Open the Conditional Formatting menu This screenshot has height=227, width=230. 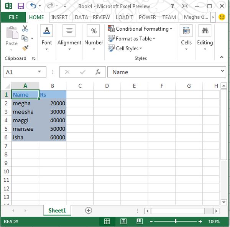(x=140, y=29)
